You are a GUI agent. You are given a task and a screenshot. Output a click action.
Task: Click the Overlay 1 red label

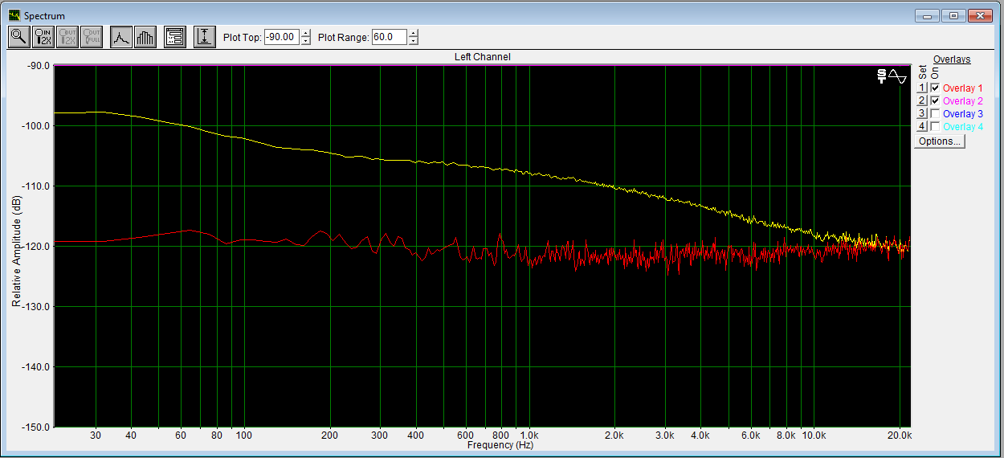pos(962,88)
